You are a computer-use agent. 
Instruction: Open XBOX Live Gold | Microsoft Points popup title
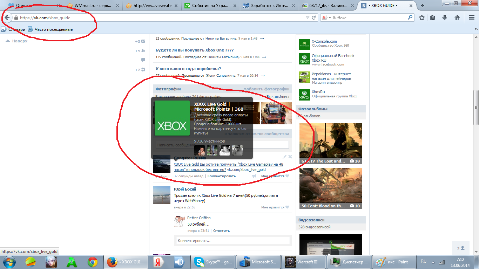[219, 106]
